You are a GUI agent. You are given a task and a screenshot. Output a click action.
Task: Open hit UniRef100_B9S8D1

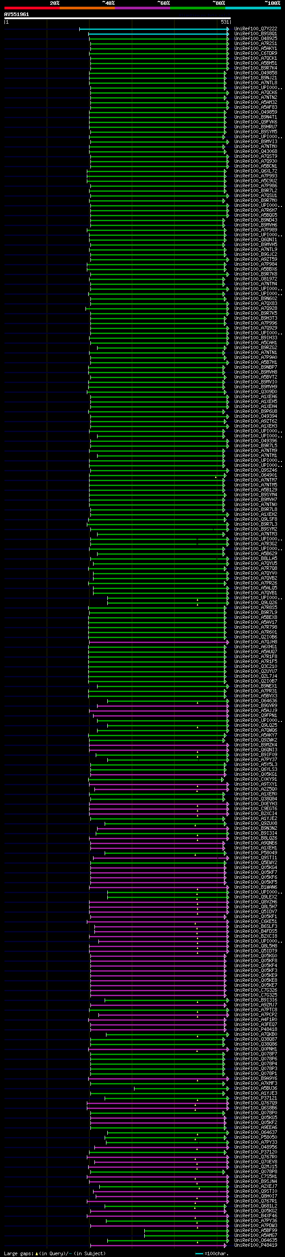point(256,34)
